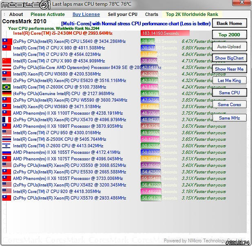Click the US flag beside Xeon X5482

7,184
